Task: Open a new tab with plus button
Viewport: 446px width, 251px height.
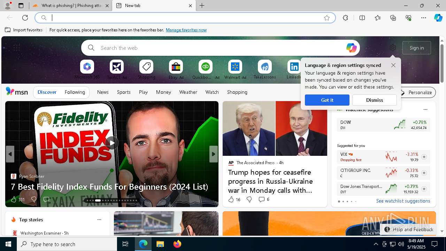Action: (202, 6)
